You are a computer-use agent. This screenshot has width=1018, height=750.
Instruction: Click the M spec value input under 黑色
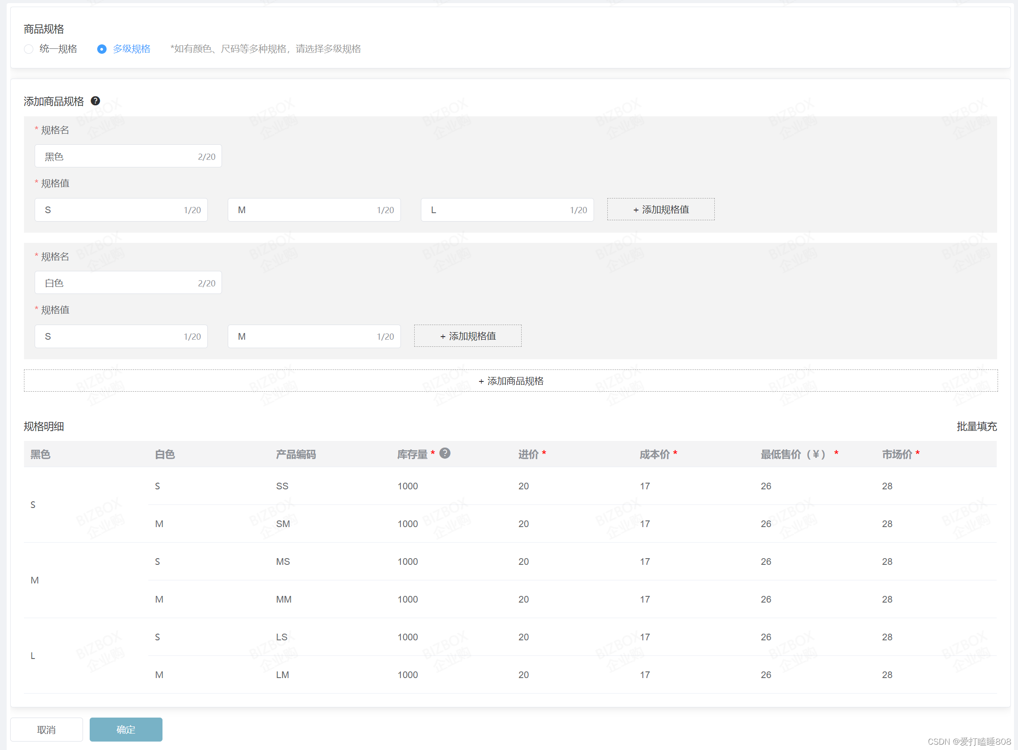tap(314, 210)
